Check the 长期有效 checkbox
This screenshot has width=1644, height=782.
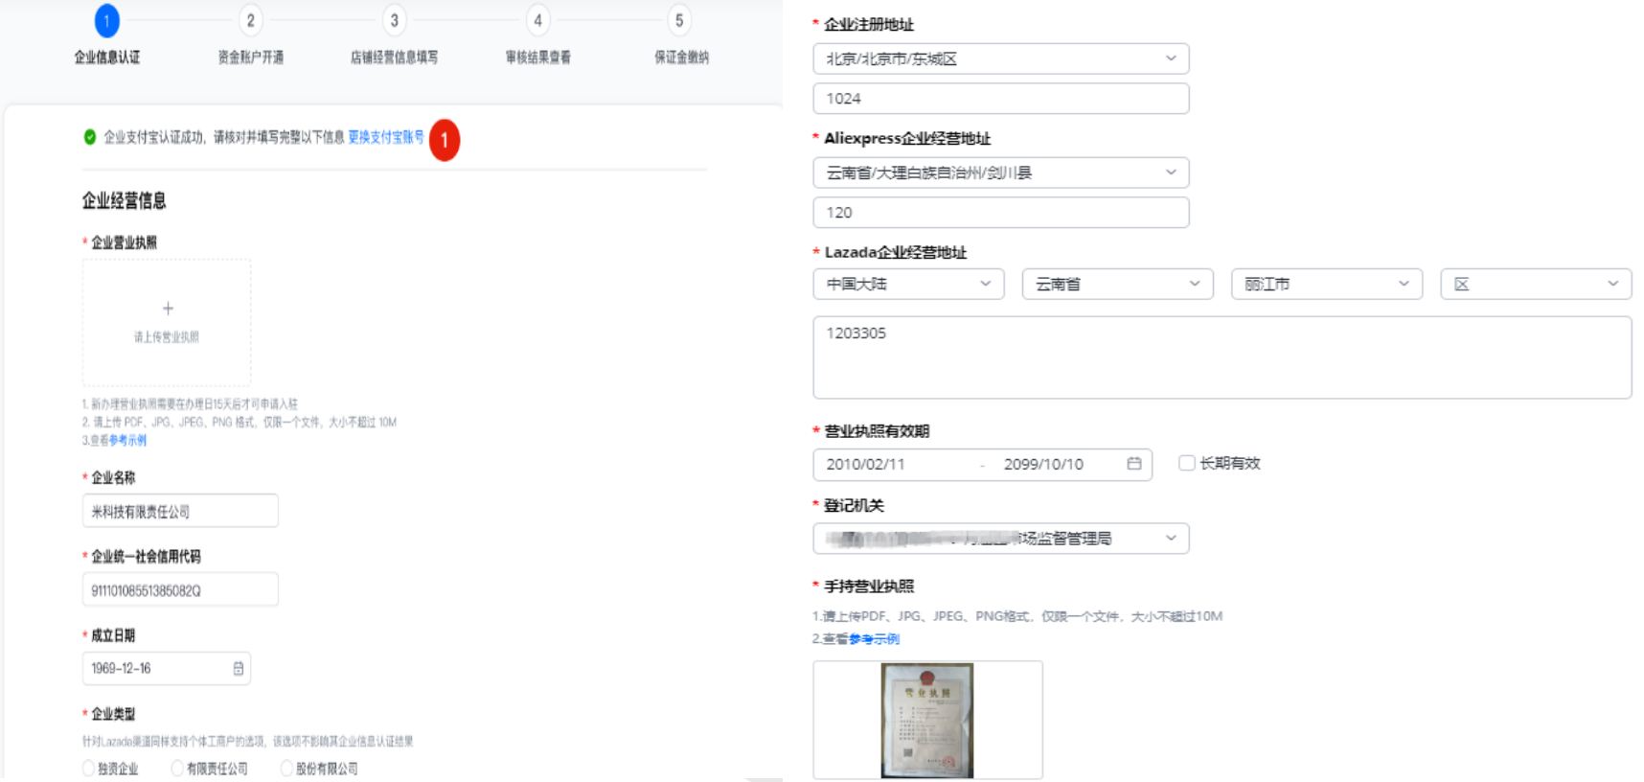coord(1187,463)
